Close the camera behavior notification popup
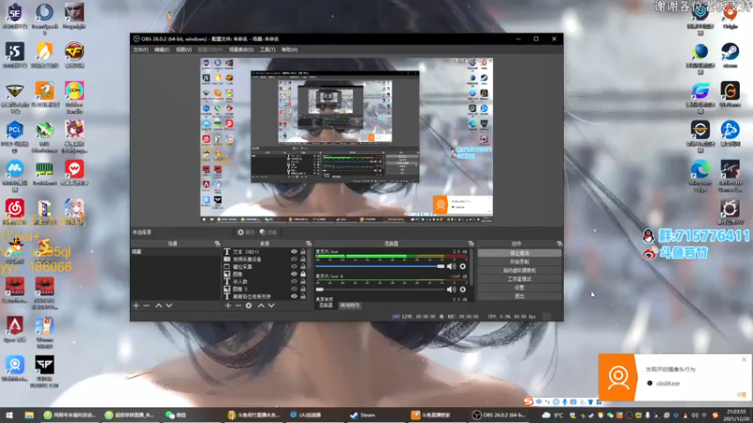Viewport: 753px width, 423px height. pyautogui.click(x=744, y=359)
